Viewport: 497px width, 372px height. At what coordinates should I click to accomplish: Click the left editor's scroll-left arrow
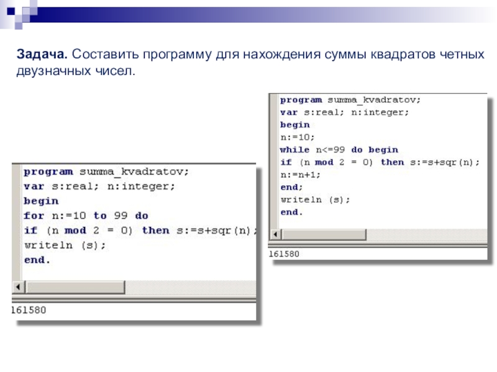(x=19, y=287)
